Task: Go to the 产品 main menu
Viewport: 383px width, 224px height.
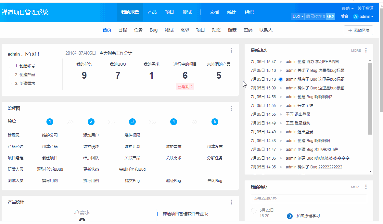Action: [x=152, y=12]
